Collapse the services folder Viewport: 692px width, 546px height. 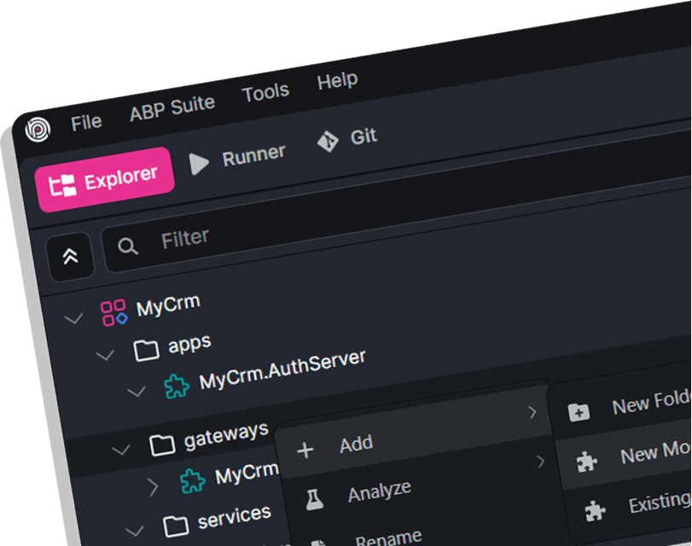coord(135,530)
